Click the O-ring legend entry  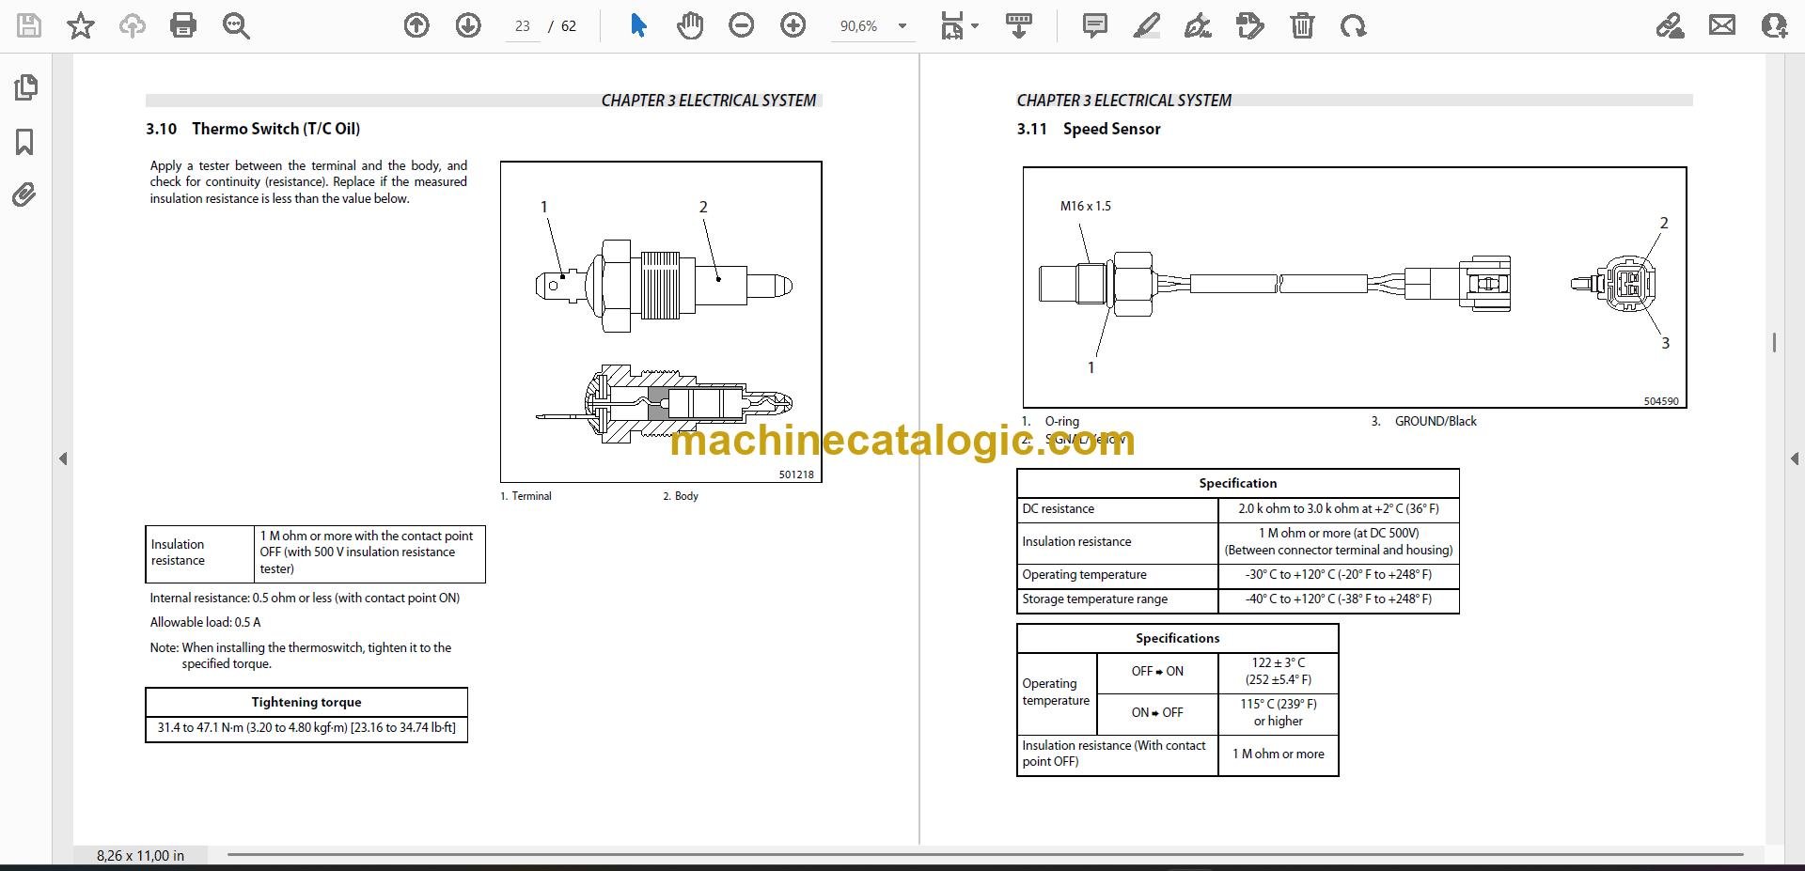pos(1062,422)
